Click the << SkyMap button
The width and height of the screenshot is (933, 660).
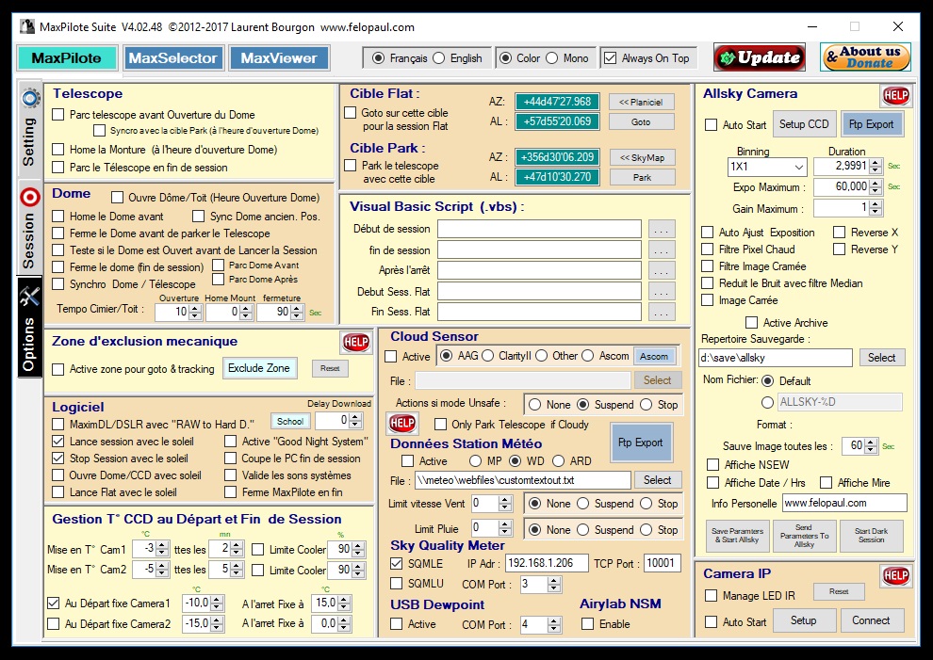pyautogui.click(x=643, y=157)
